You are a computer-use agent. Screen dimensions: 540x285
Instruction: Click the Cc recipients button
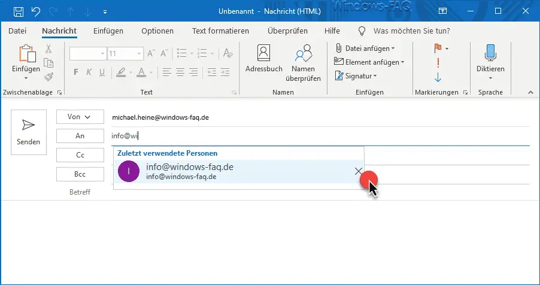click(x=80, y=155)
